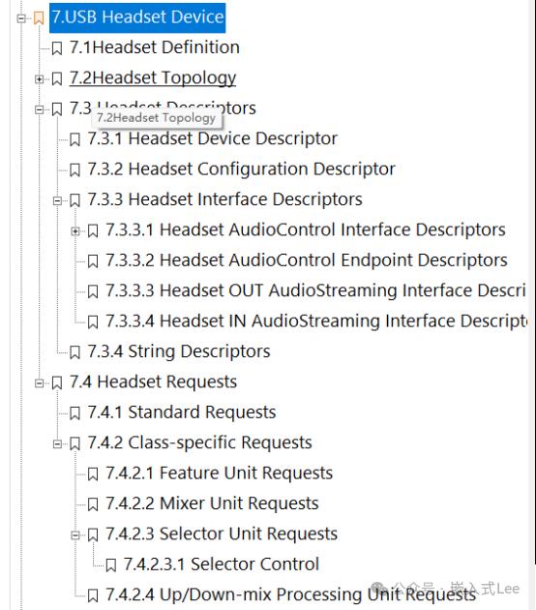Select 7.3.2 Headset Configuration Descriptor entry
The image size is (536, 610).
(x=241, y=168)
